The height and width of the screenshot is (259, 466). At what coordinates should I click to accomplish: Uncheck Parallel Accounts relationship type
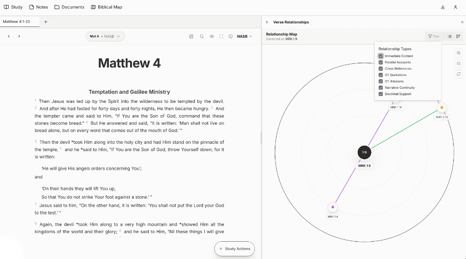(x=381, y=62)
